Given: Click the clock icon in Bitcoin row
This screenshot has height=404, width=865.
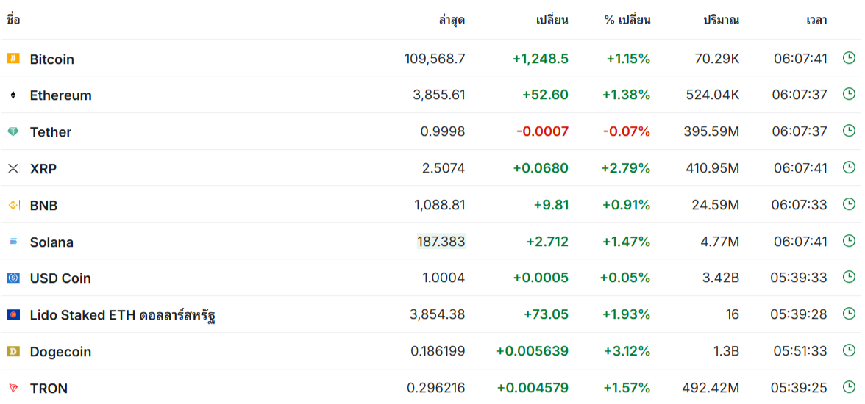Looking at the screenshot, I should coord(848,57).
